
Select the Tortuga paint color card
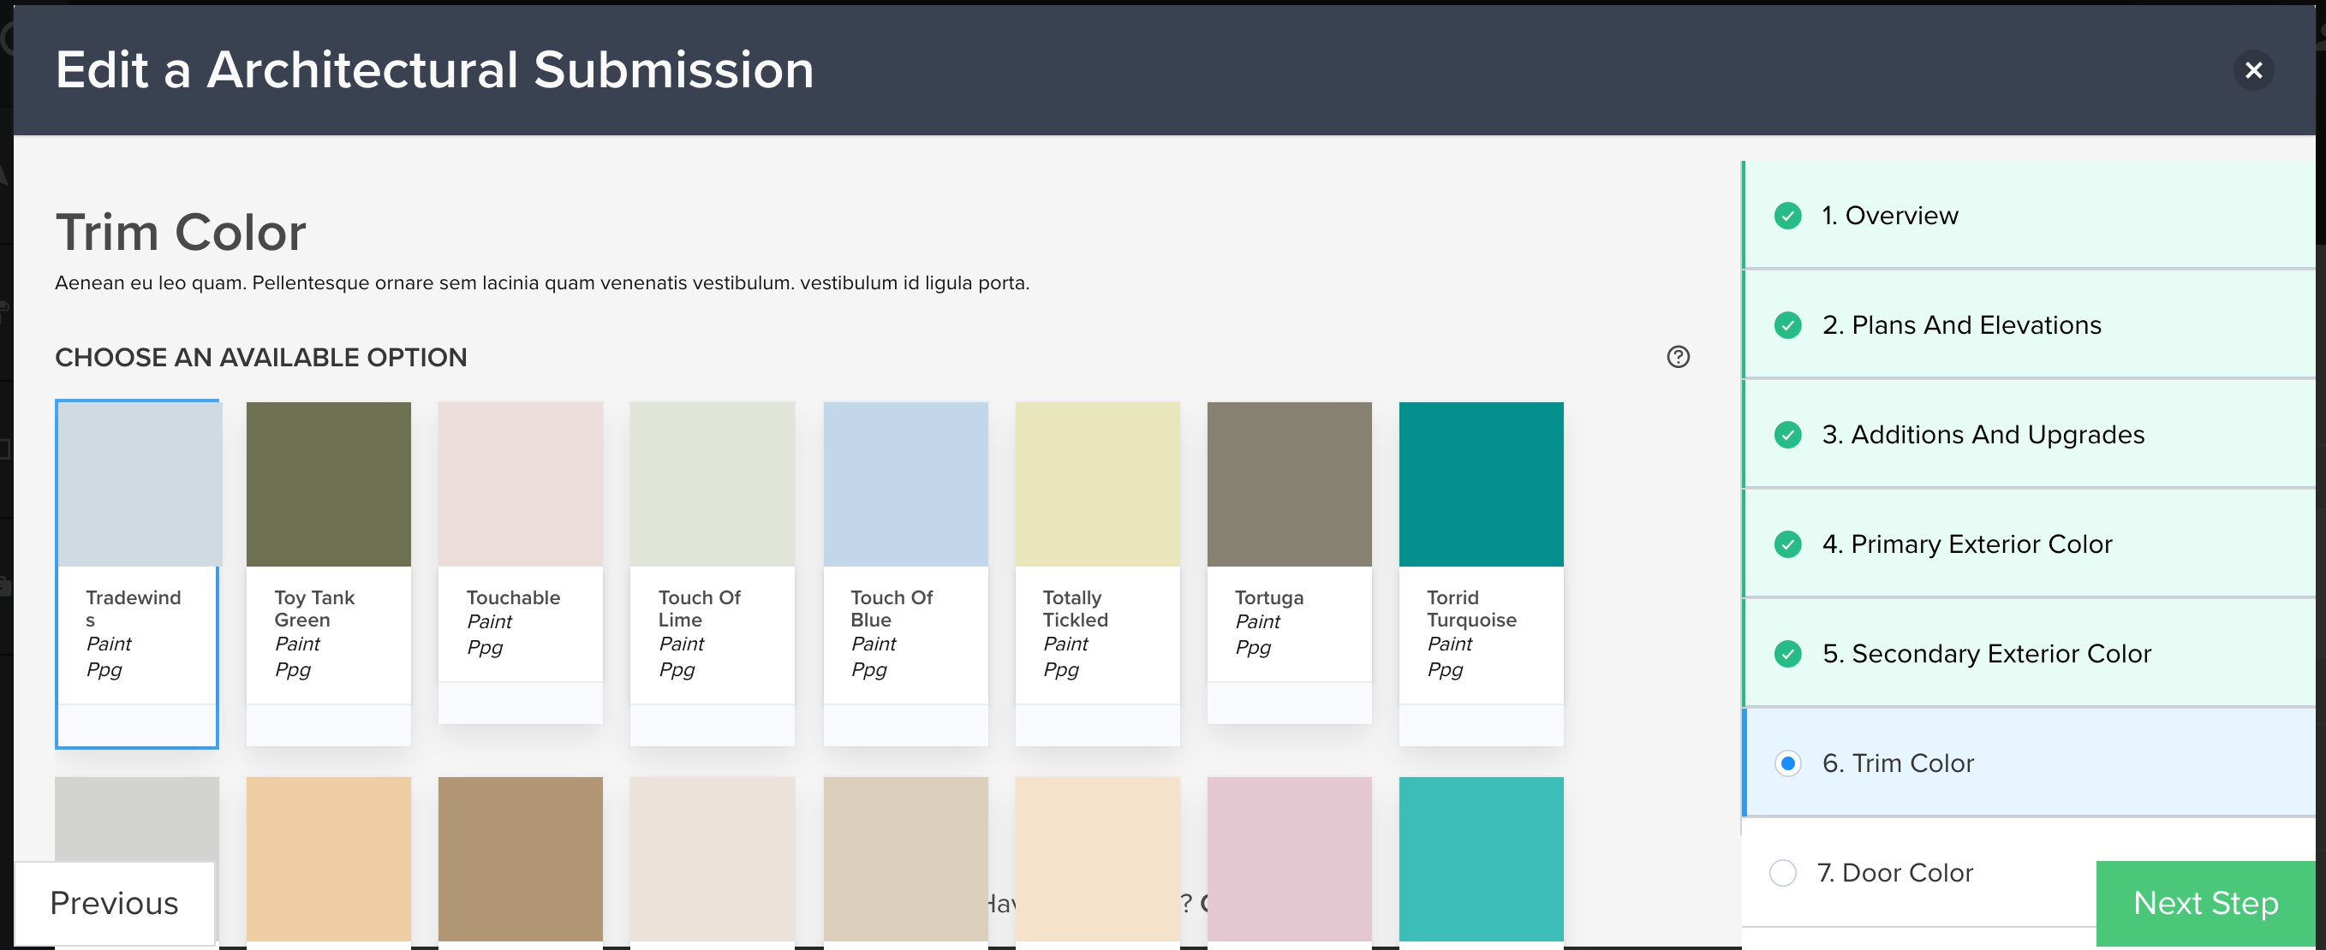[x=1289, y=484]
